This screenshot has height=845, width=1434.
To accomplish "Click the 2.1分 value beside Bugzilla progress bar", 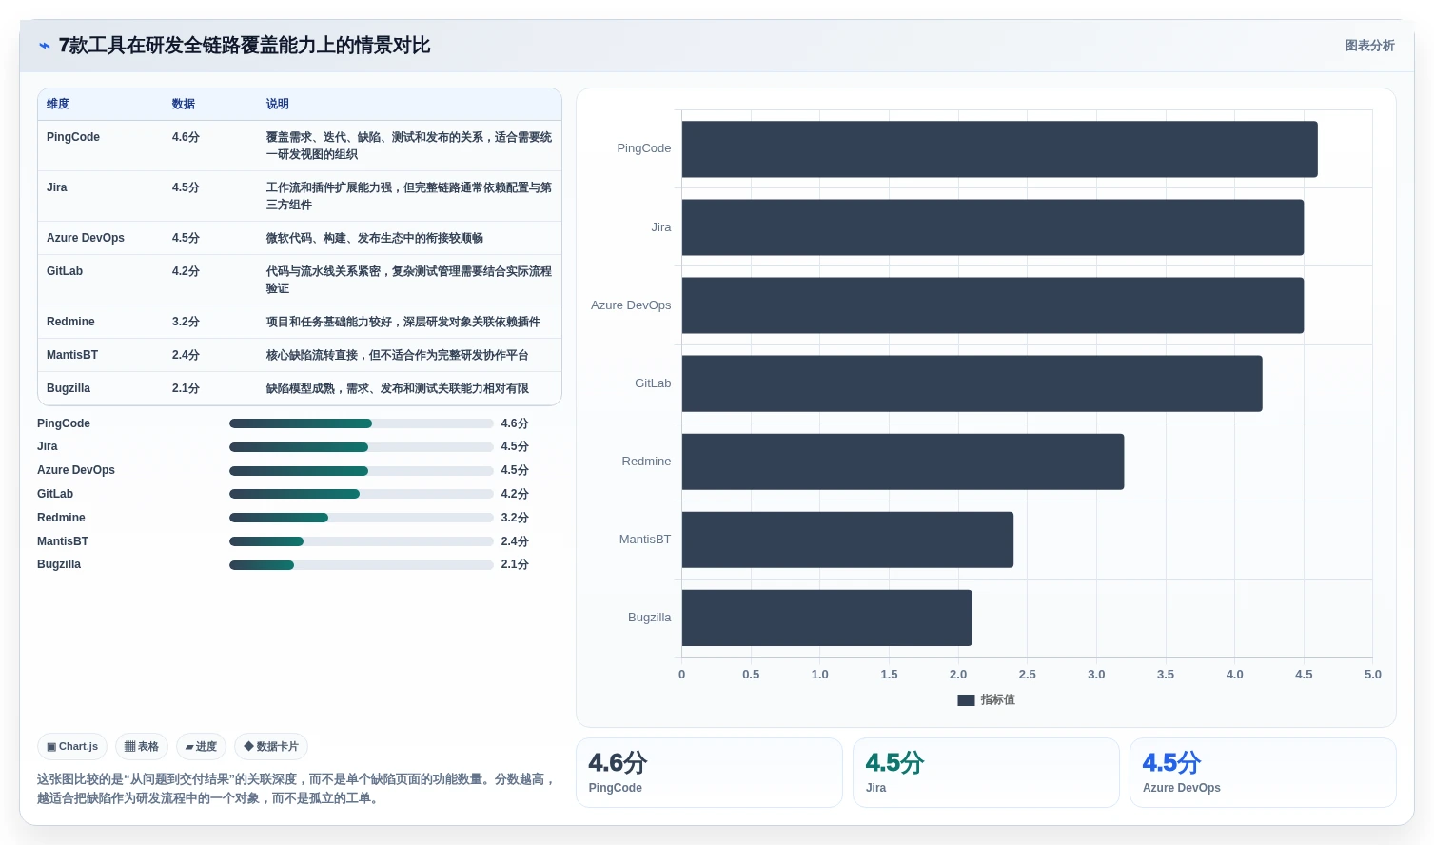I will pyautogui.click(x=515, y=564).
